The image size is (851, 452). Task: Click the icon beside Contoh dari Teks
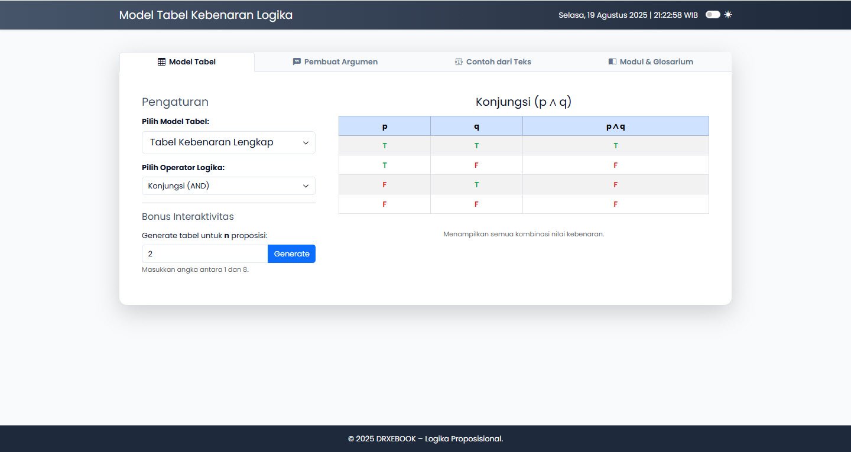pyautogui.click(x=459, y=61)
